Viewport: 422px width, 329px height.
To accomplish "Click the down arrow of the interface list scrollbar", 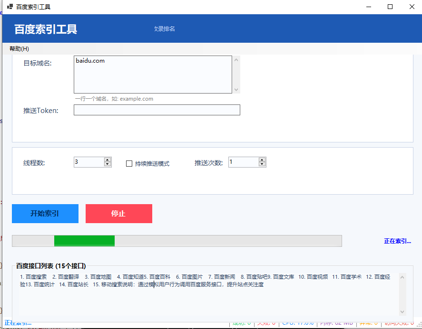I will click(x=402, y=312).
